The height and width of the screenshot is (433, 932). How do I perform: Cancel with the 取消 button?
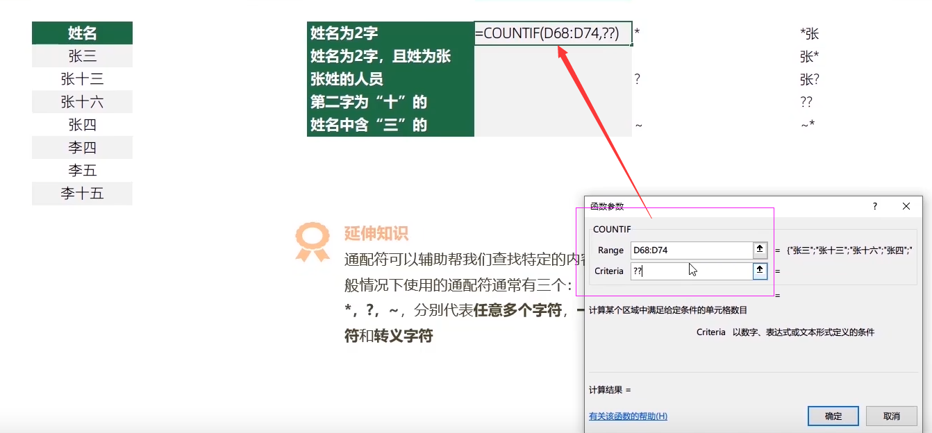pyautogui.click(x=892, y=416)
